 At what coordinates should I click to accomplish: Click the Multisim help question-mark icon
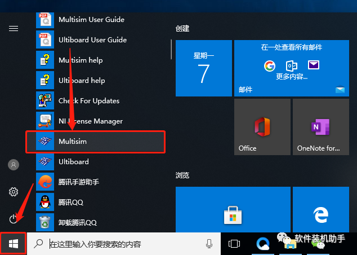pyautogui.click(x=45, y=60)
